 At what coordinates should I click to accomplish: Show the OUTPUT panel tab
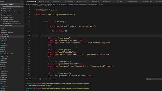[x=45, y=79]
